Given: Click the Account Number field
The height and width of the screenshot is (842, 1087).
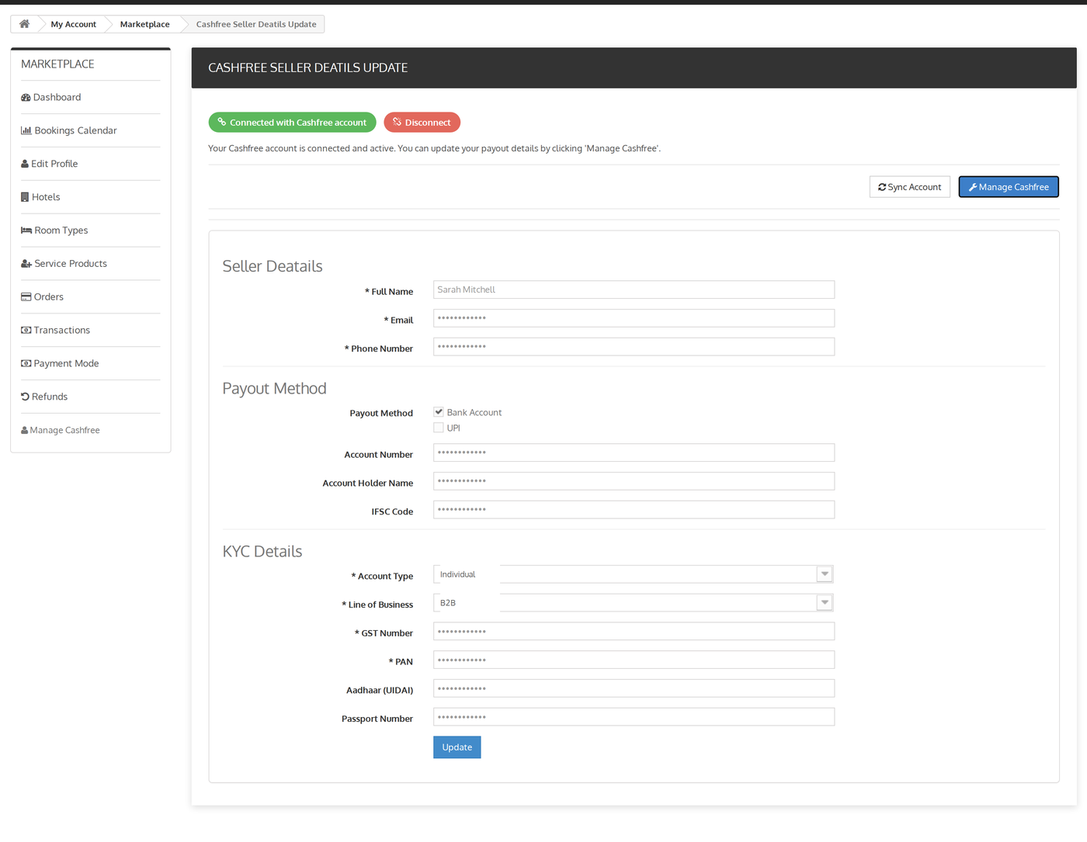Looking at the screenshot, I should [x=634, y=452].
